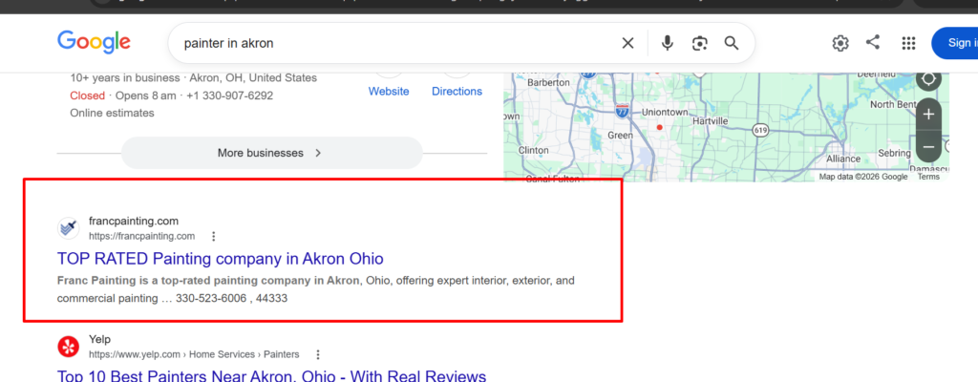978x382 pixels.
Task: Click the magnifying glass search icon
Action: click(731, 43)
